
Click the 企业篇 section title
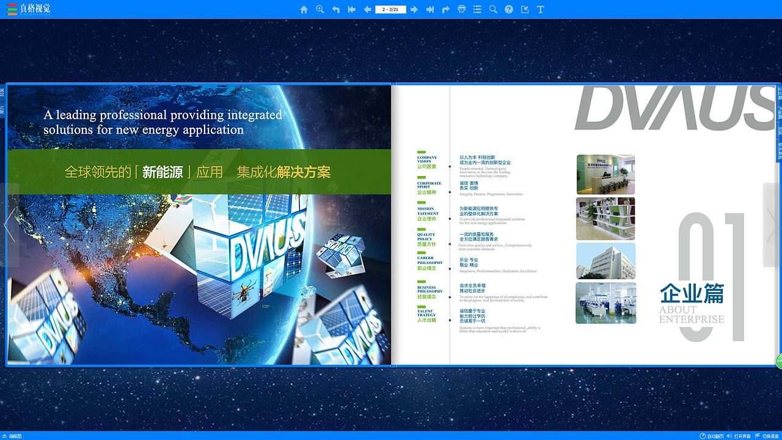692,293
